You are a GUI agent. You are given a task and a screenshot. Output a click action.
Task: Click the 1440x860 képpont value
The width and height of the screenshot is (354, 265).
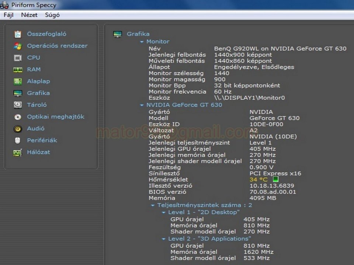(243, 61)
